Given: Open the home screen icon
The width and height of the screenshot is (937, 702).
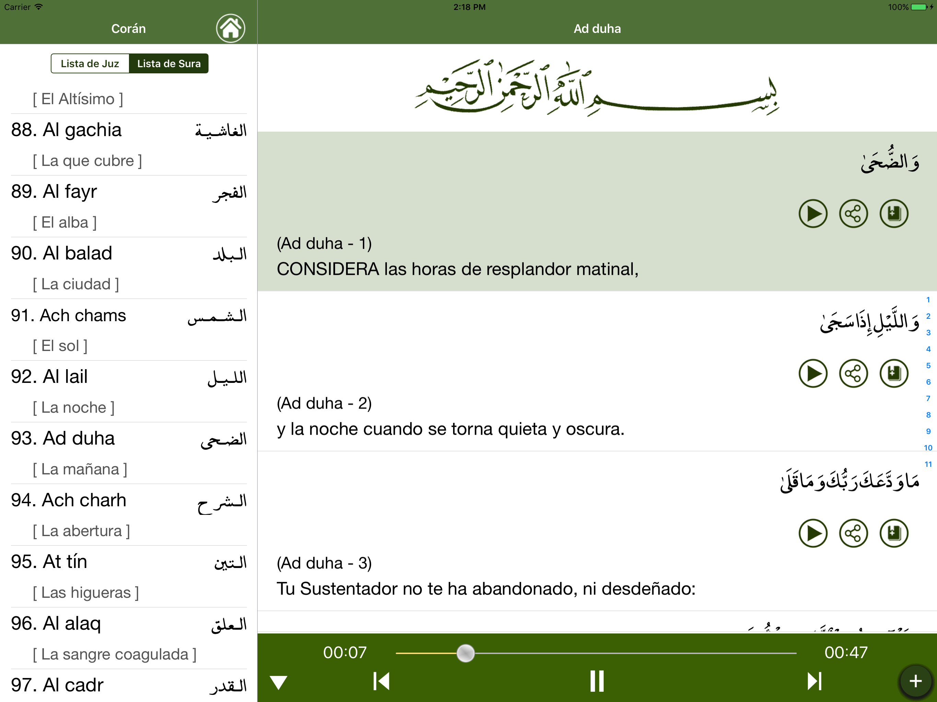Looking at the screenshot, I should [x=230, y=28].
